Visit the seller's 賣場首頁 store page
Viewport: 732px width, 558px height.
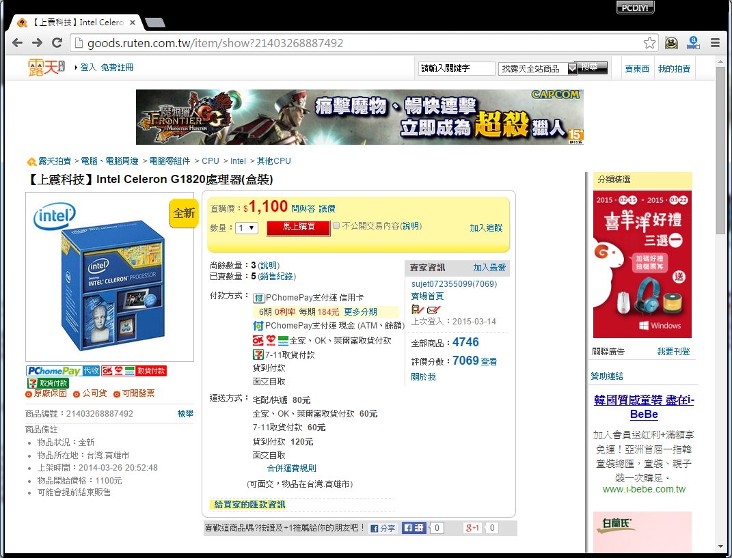(x=428, y=296)
